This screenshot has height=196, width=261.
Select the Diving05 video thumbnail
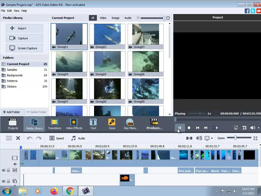(107, 64)
